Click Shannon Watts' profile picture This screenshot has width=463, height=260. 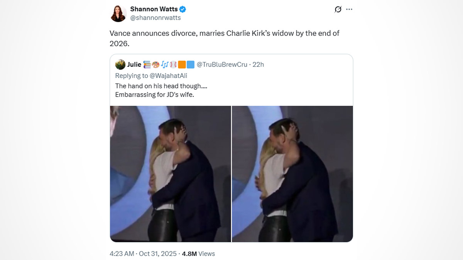point(118,13)
